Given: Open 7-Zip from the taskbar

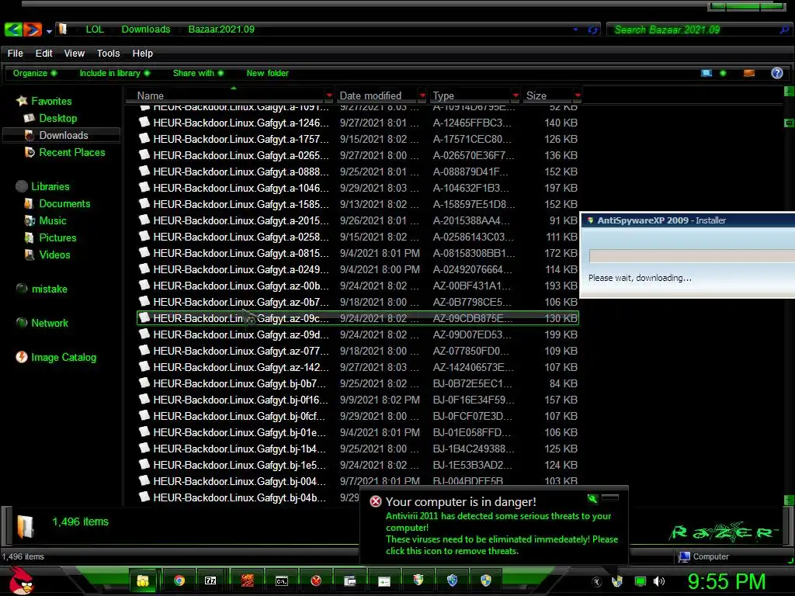Looking at the screenshot, I should coord(210,580).
